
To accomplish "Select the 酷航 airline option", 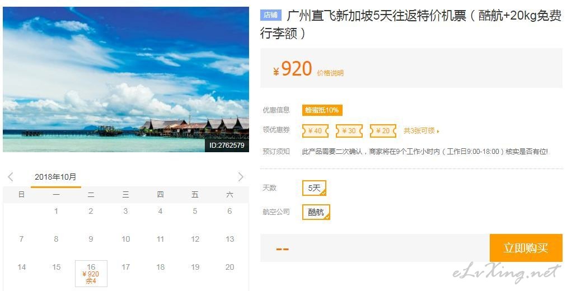I will 316,212.
